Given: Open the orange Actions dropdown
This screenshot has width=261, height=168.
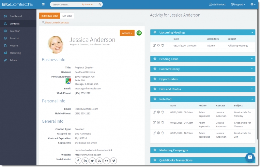Looking at the screenshot, I should pos(127,33).
